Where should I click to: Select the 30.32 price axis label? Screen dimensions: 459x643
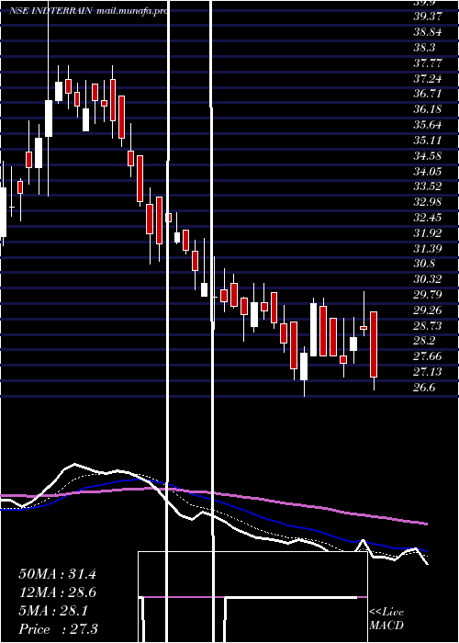pyautogui.click(x=429, y=279)
